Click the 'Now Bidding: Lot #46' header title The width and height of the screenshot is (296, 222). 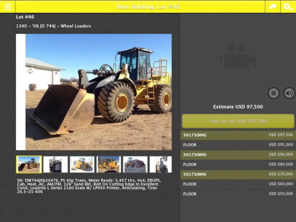click(x=148, y=7)
